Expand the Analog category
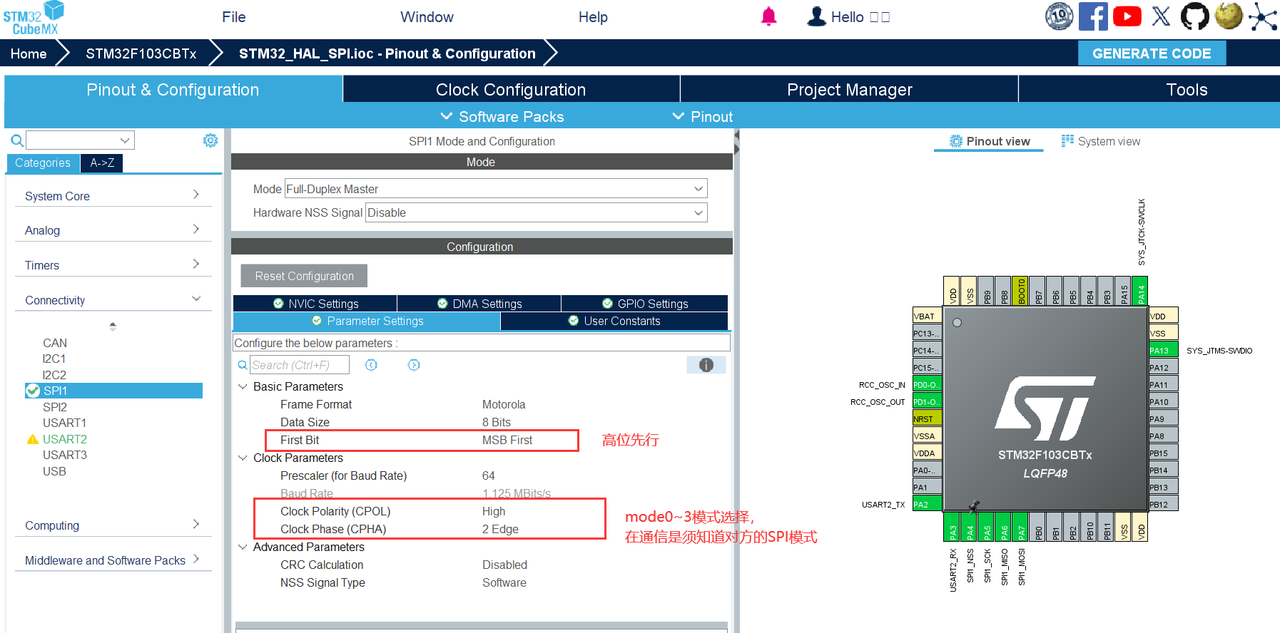 tap(113, 230)
